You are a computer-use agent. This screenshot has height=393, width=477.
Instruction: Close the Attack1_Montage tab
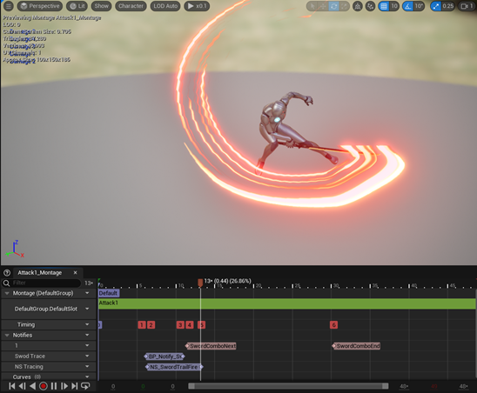pyautogui.click(x=75, y=273)
